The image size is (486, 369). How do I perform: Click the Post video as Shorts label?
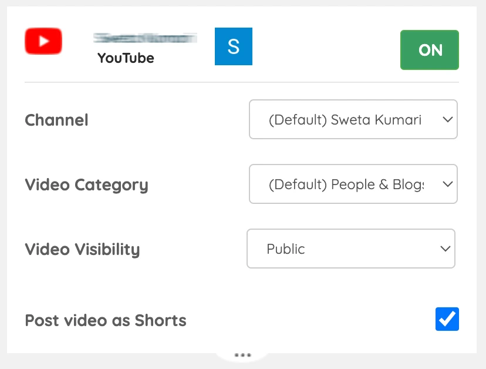coord(105,320)
